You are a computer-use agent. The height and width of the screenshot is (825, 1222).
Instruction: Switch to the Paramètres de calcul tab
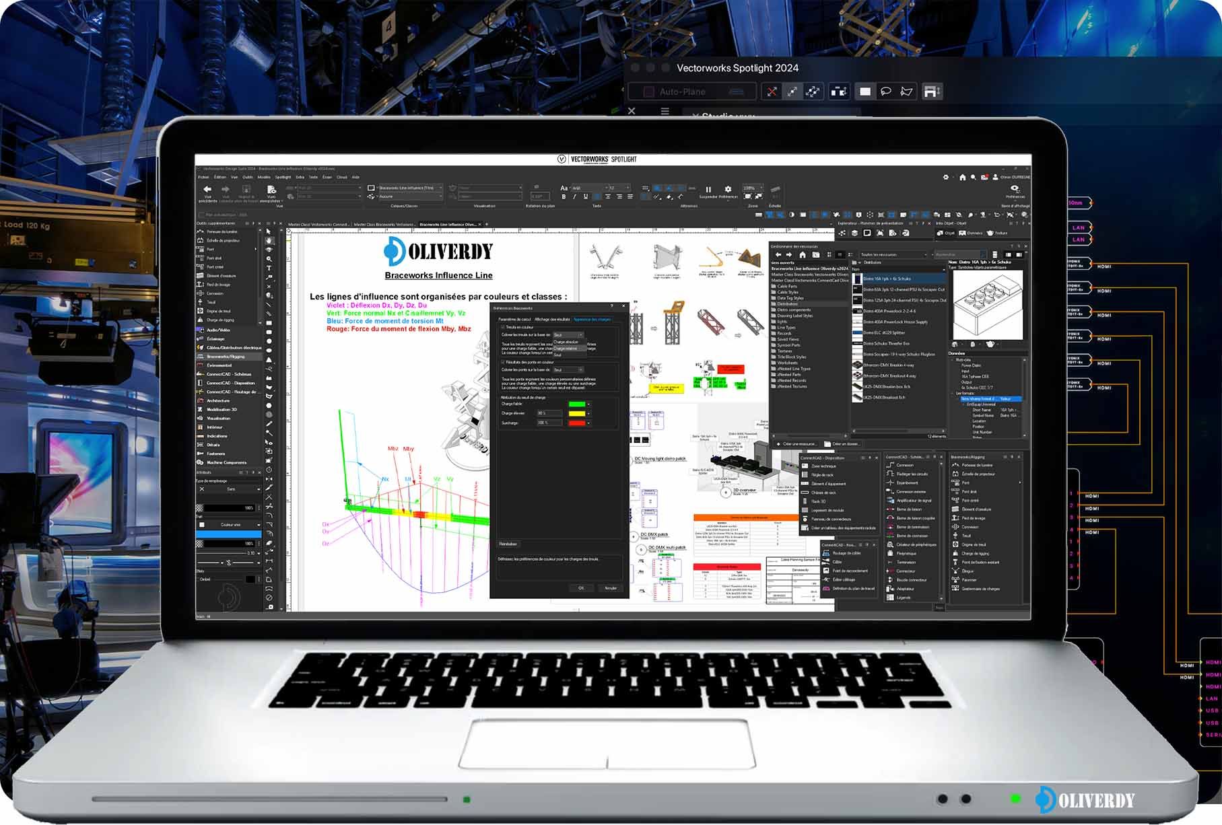tap(515, 318)
